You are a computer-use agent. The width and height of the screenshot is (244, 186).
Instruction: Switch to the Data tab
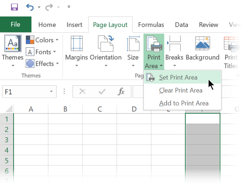click(182, 25)
